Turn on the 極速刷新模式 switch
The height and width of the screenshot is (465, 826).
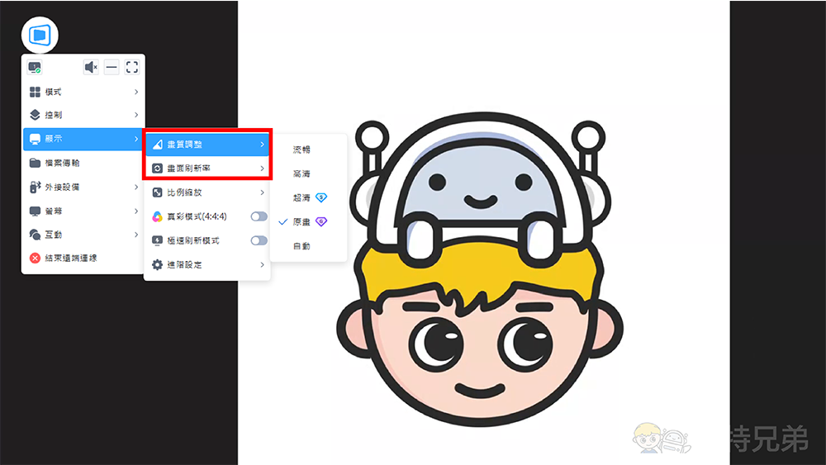coord(259,240)
